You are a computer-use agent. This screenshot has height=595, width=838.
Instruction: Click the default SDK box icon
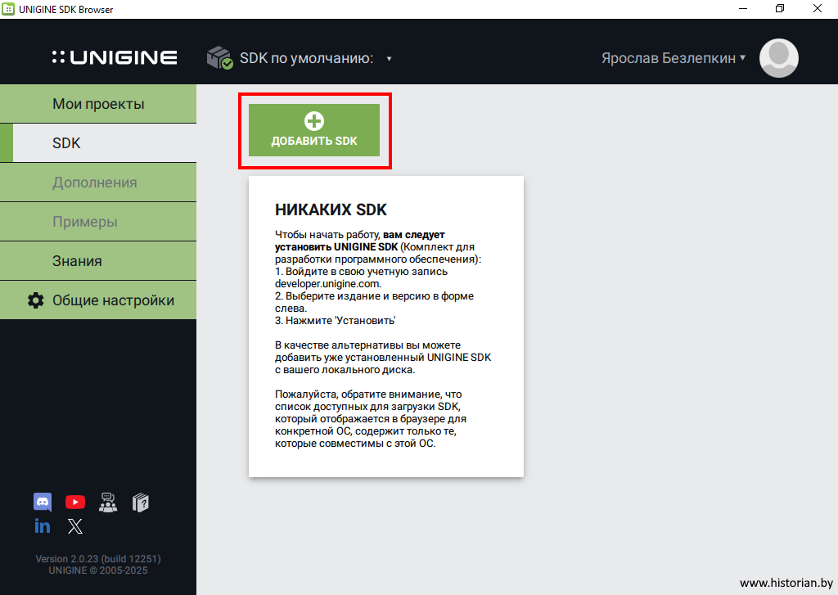(x=219, y=58)
